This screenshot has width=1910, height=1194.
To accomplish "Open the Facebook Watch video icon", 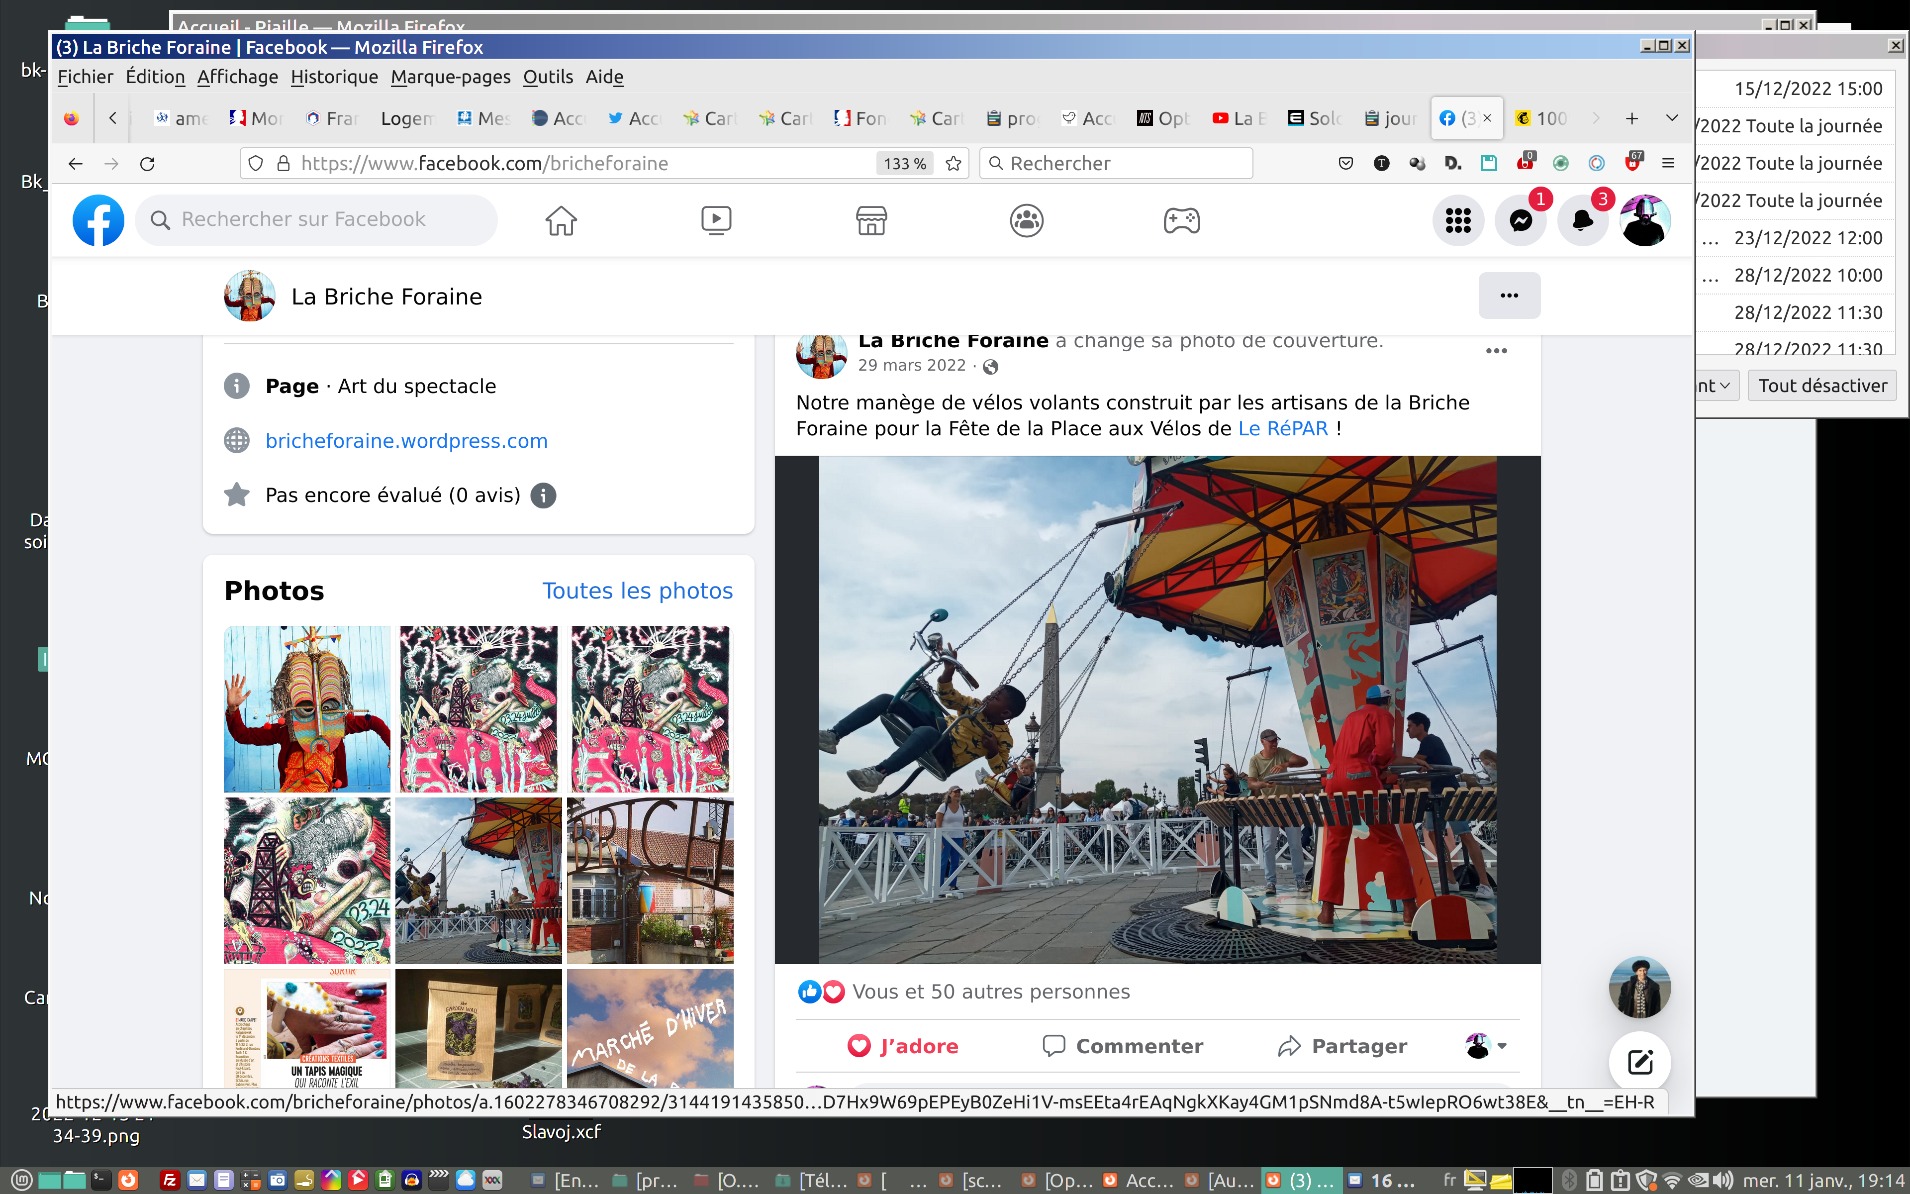I will [x=716, y=220].
